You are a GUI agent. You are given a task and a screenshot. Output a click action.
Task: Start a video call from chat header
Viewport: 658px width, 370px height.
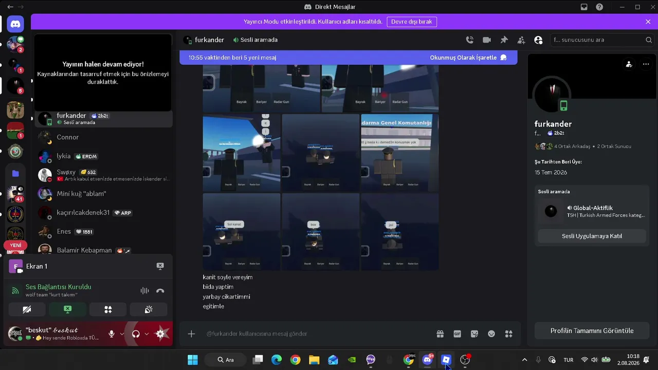[487, 40]
